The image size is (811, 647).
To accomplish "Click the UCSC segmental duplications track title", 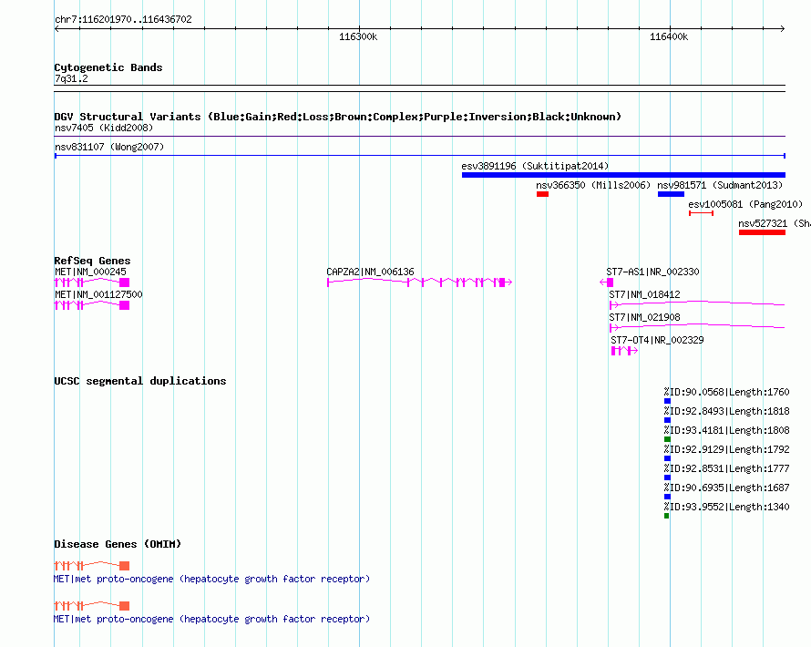I will pos(140,381).
